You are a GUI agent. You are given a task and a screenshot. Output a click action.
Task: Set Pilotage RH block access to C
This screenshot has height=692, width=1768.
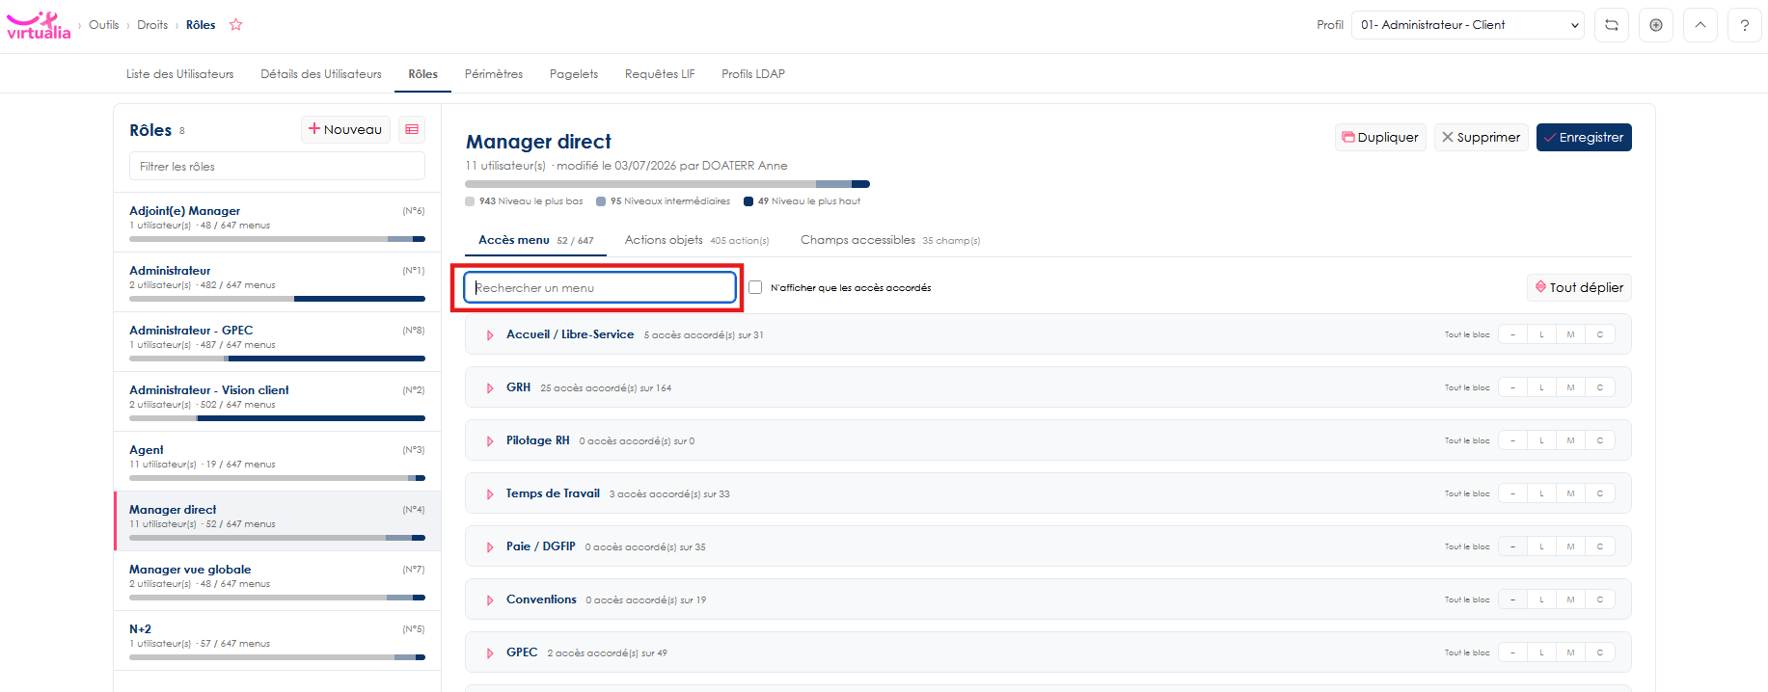coord(1599,440)
